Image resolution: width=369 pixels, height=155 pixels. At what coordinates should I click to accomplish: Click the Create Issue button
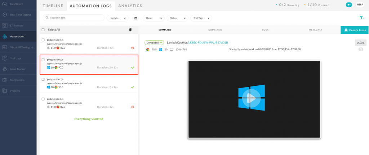[355, 30]
